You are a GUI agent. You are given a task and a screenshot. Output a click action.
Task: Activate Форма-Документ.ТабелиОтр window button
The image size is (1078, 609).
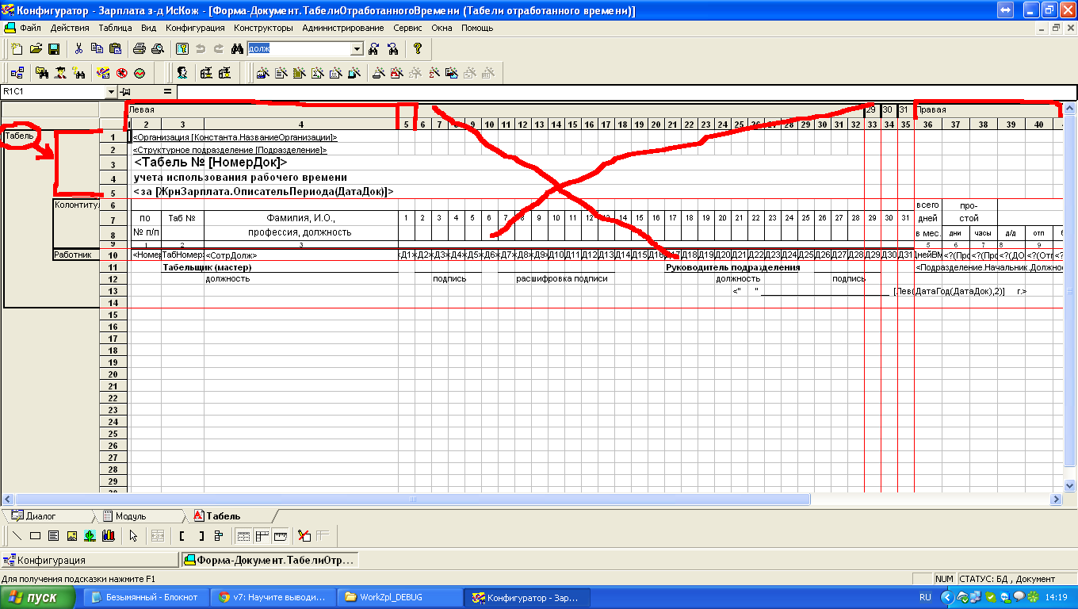coord(269,560)
